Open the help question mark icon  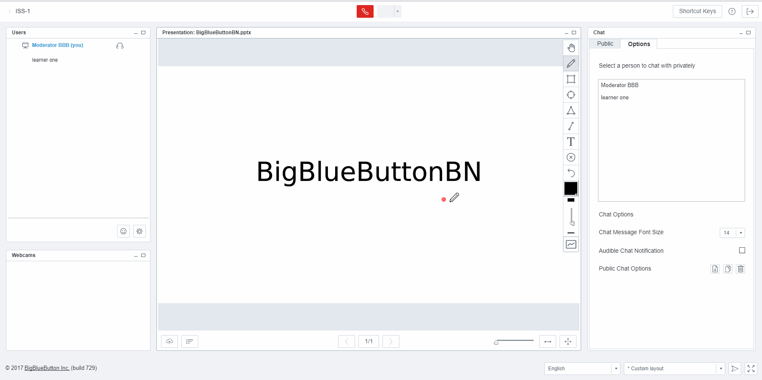[x=732, y=11]
